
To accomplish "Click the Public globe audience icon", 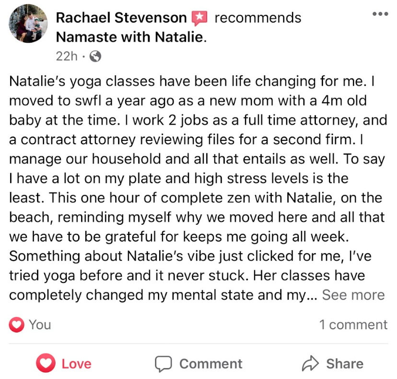I will [95, 57].
